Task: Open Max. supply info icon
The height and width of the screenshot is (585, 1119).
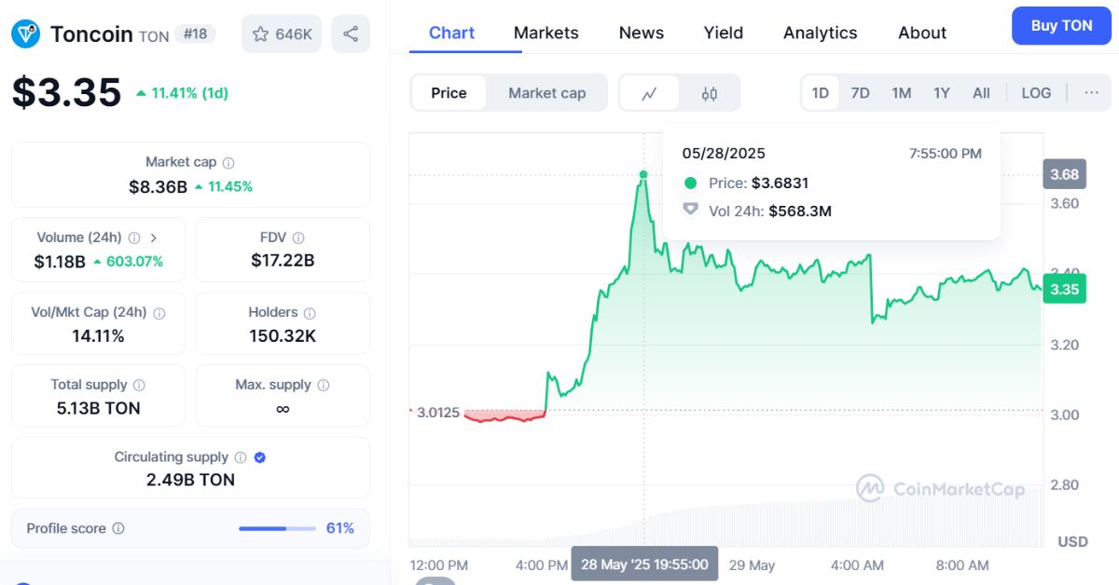Action: [x=323, y=385]
